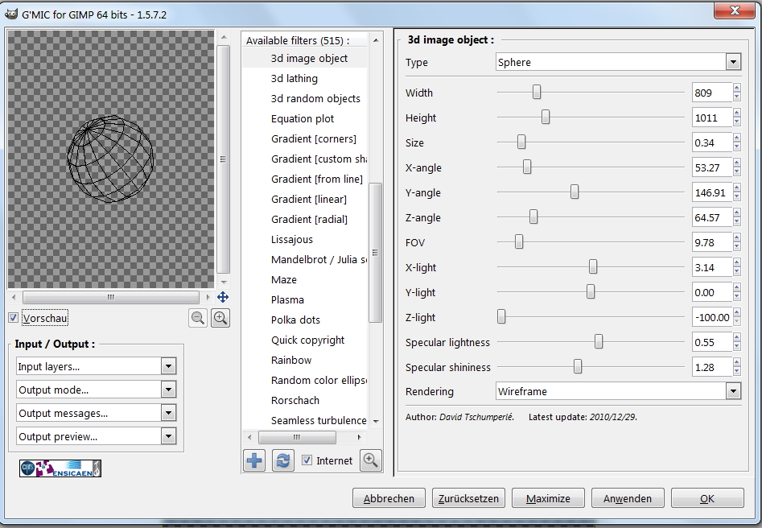Click the sphere wireframe preview image
The width and height of the screenshot is (762, 528).
pos(110,159)
